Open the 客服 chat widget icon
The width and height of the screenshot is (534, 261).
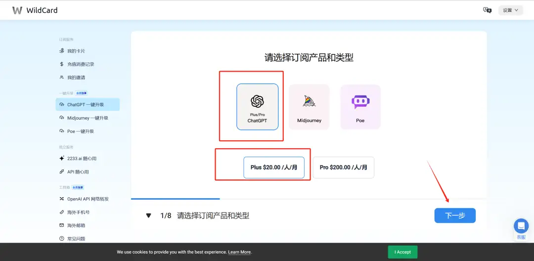(521, 226)
